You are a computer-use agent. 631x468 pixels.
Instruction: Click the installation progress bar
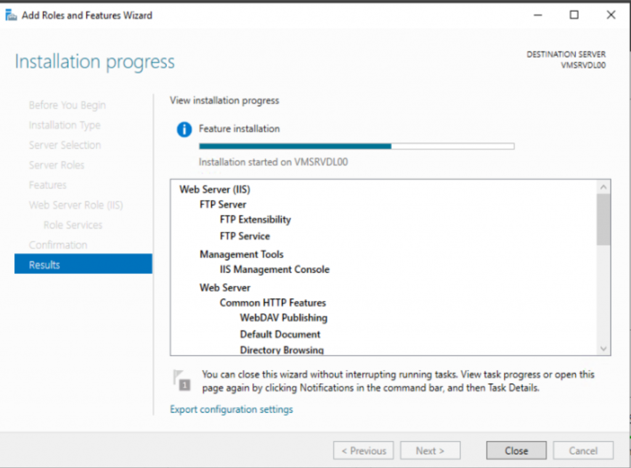click(356, 146)
